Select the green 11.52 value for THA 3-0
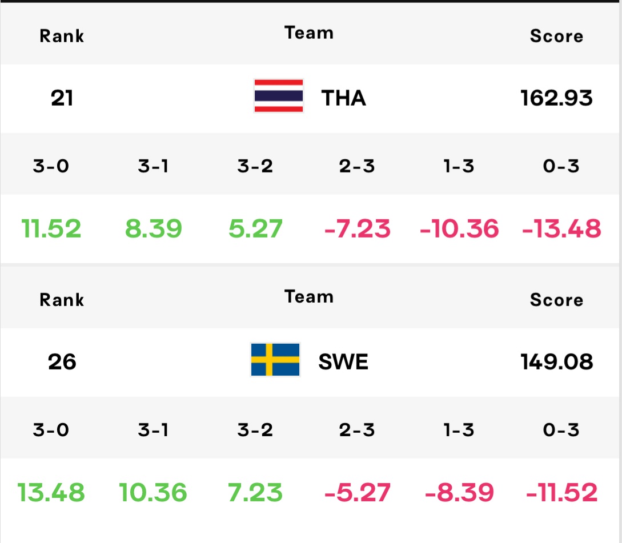The width and height of the screenshot is (622, 543). [51, 229]
